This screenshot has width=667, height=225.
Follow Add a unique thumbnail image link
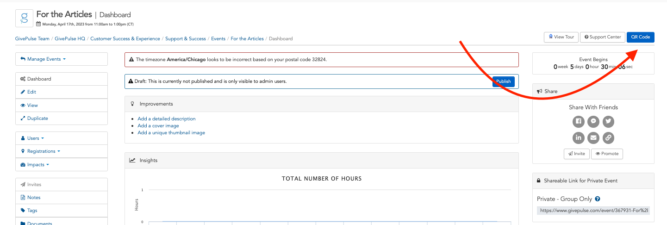(x=171, y=132)
